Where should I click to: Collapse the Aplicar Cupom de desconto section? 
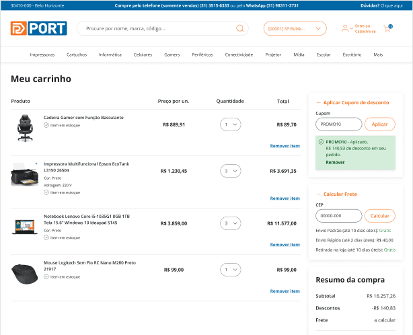[318, 102]
